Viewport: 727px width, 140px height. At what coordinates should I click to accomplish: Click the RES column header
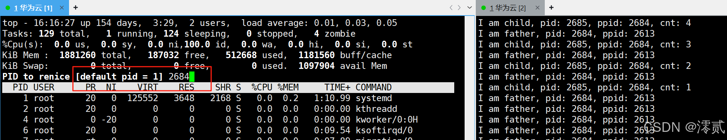point(187,87)
